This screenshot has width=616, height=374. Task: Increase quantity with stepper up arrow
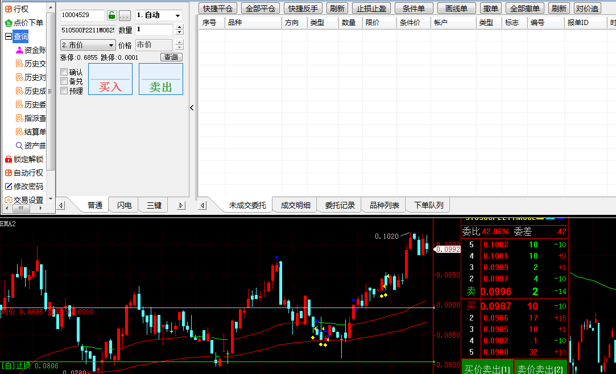click(179, 27)
